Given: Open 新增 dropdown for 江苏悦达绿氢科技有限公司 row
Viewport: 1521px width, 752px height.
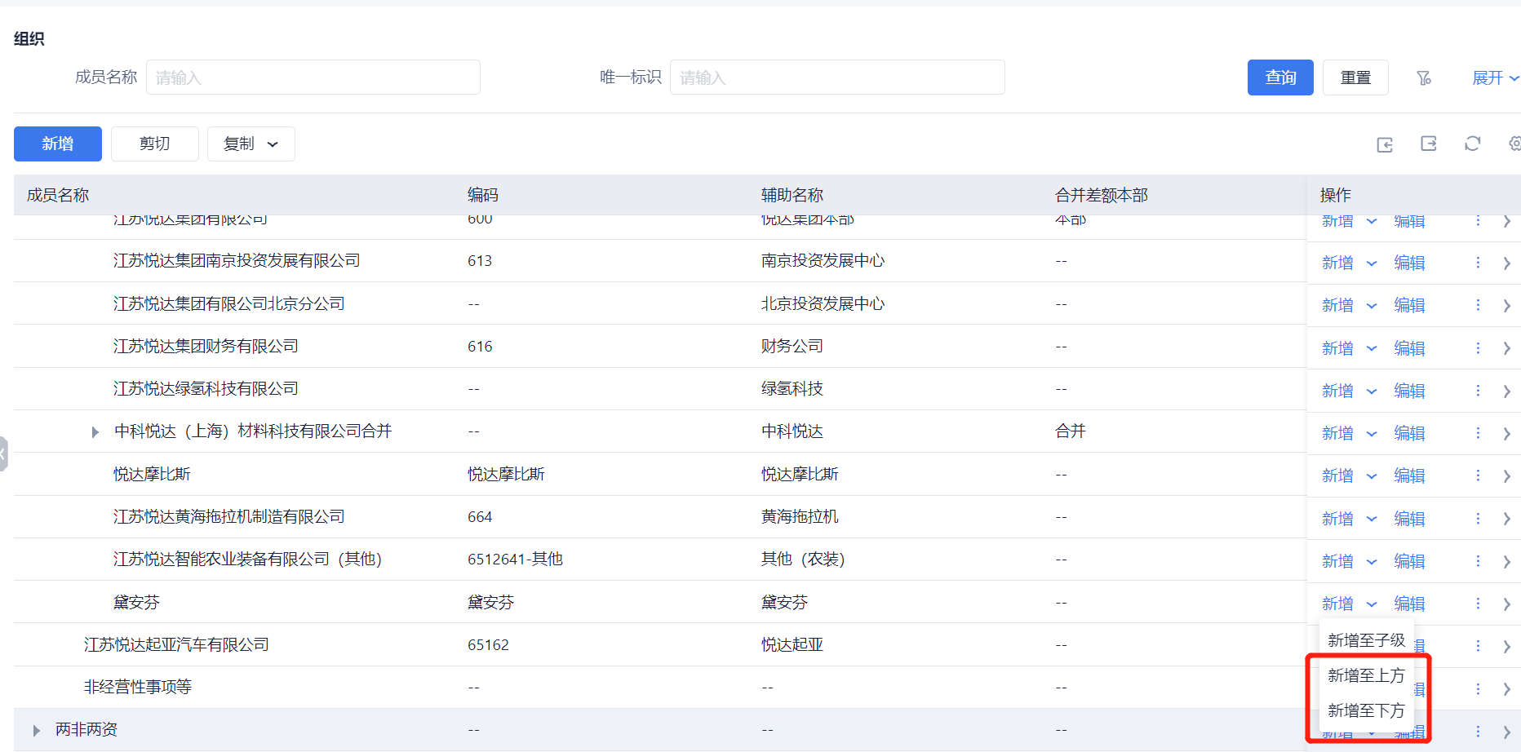Looking at the screenshot, I should pos(1372,391).
